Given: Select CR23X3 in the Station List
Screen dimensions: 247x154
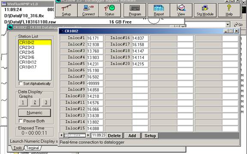Looking at the screenshot, I should point(35,47).
